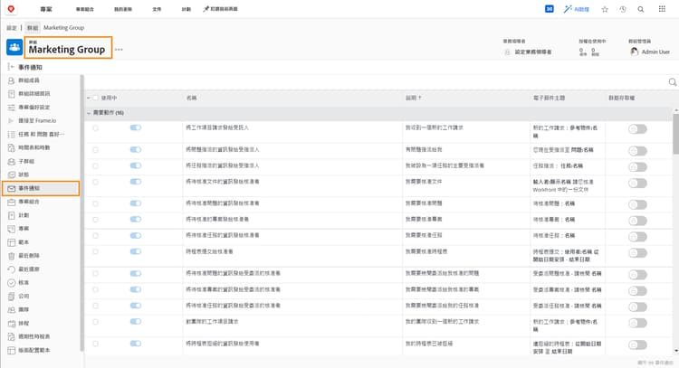Open 計劃 in the top navigation
This screenshot has height=368, width=679.
[x=186, y=9]
